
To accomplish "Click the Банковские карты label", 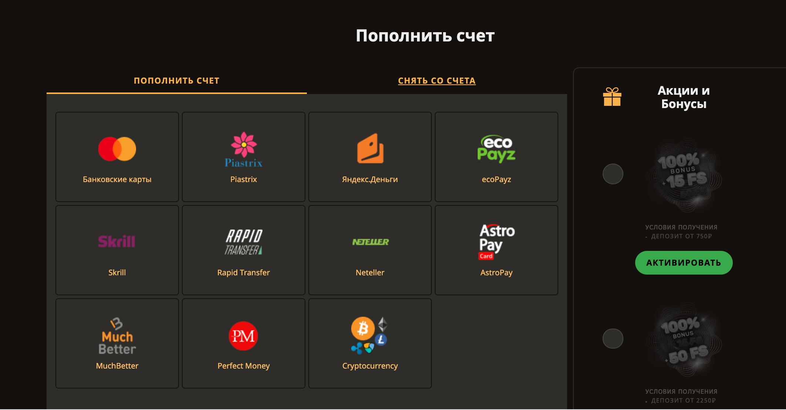I will tap(117, 179).
